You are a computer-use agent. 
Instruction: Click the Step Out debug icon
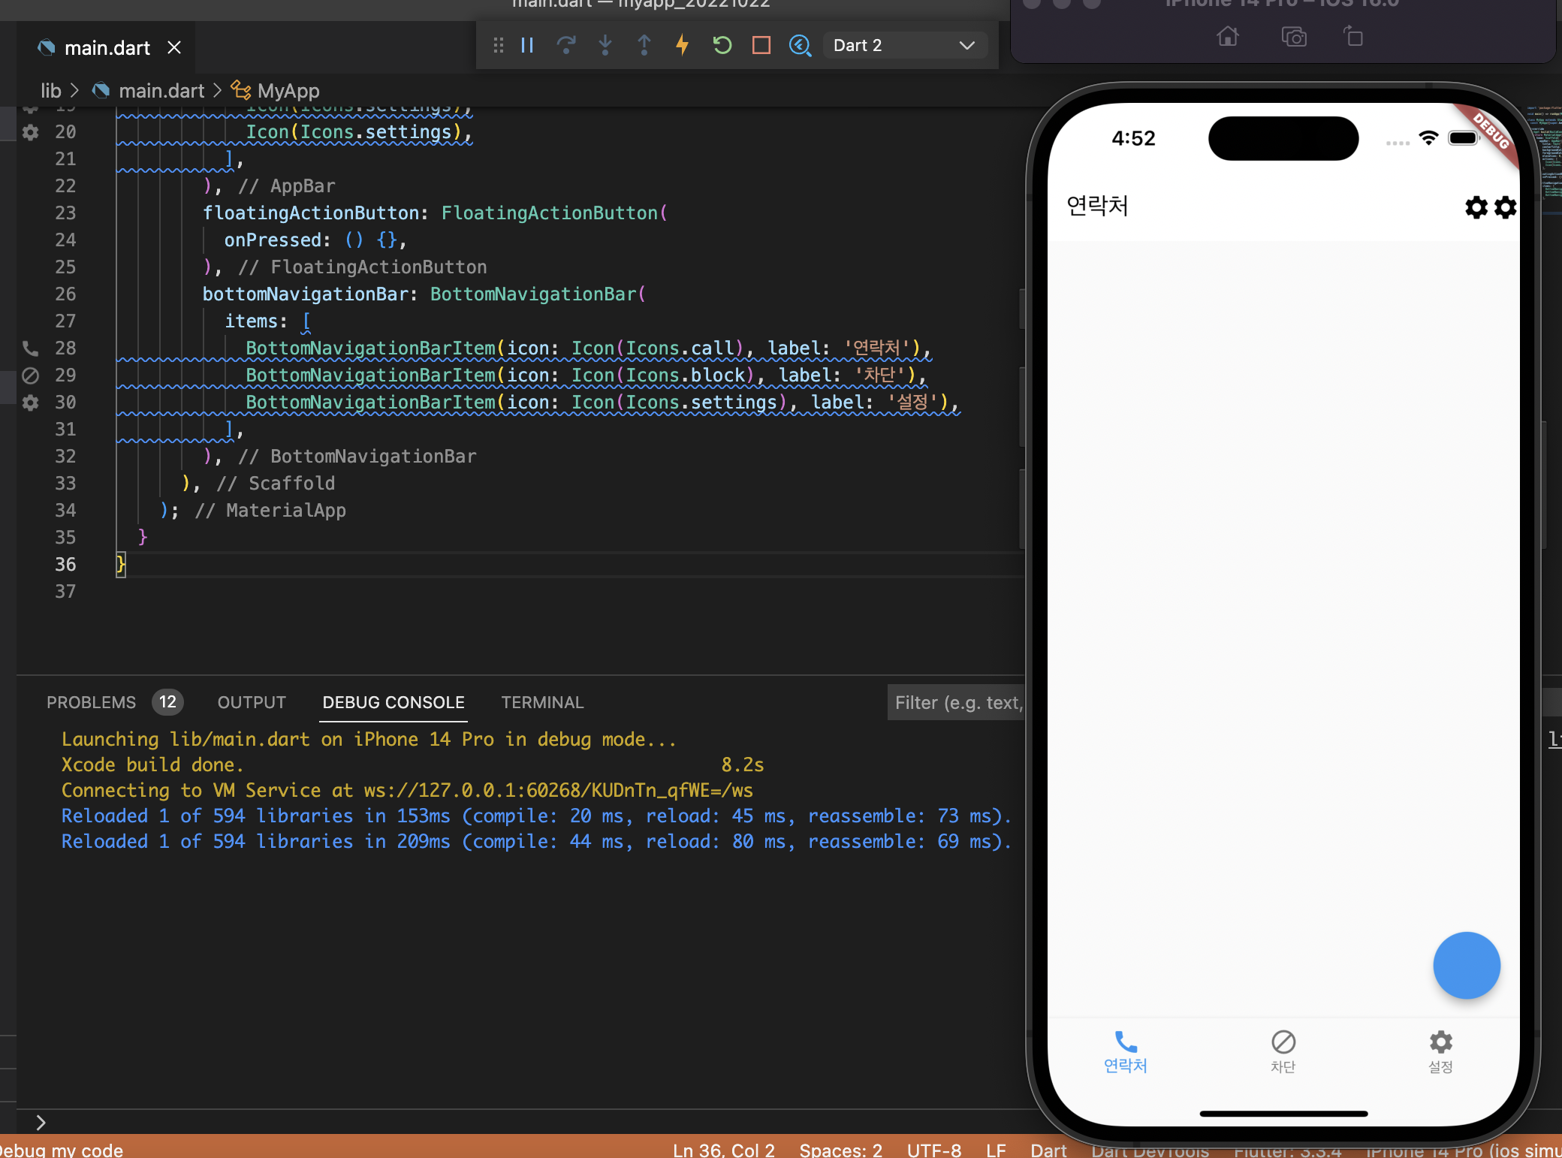644,46
